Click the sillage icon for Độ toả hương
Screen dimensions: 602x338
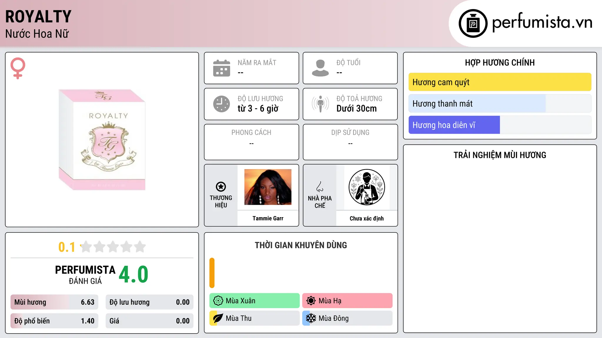[x=320, y=104]
